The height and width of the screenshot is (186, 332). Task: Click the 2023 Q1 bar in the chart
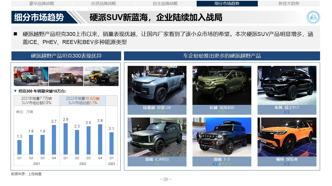(x=112, y=143)
